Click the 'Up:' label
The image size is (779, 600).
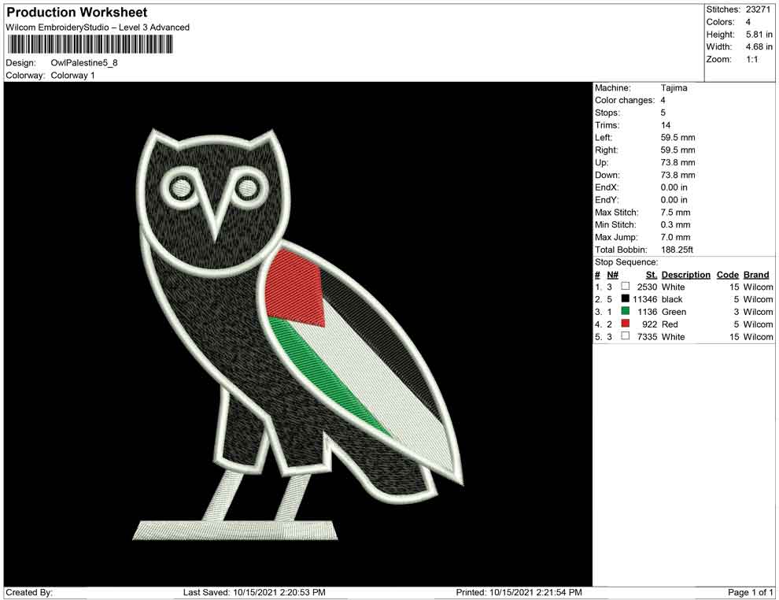(x=601, y=162)
